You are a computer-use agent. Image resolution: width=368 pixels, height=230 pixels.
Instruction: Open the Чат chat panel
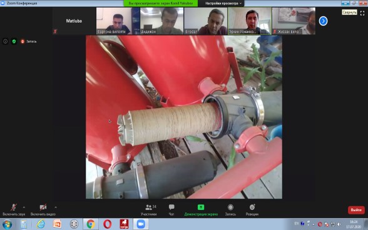(x=171, y=210)
